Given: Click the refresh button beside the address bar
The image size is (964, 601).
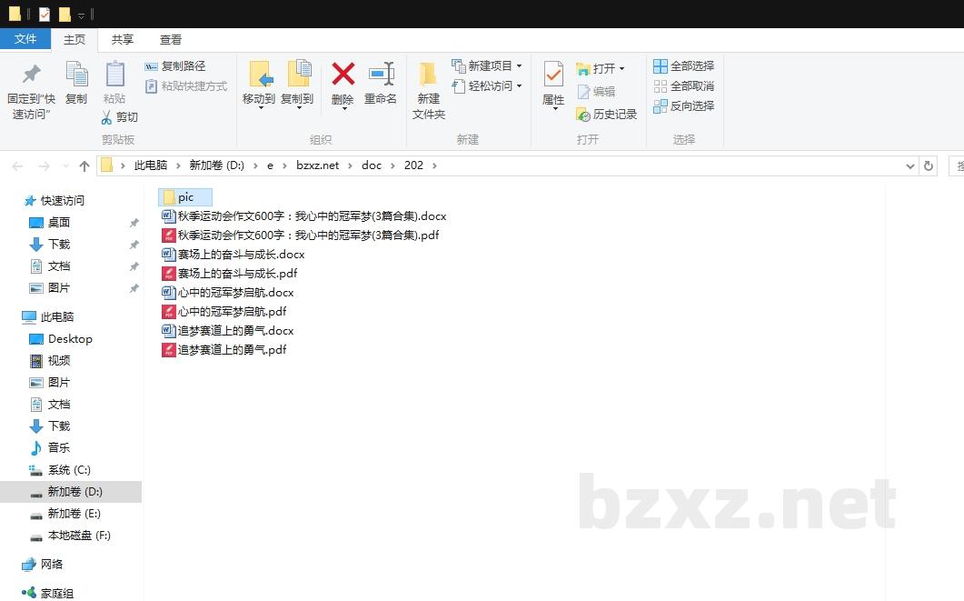Looking at the screenshot, I should [928, 165].
